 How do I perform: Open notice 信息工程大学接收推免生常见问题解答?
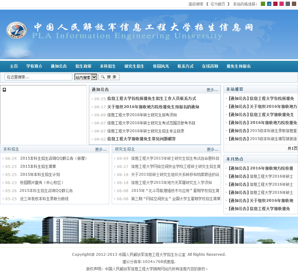tap(142, 139)
